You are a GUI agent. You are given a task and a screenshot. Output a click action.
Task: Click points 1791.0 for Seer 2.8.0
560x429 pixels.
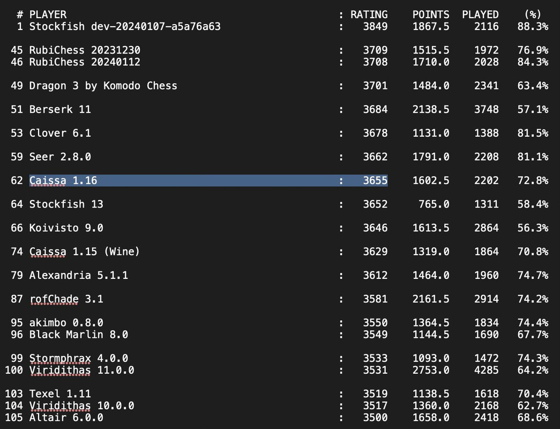click(431, 157)
